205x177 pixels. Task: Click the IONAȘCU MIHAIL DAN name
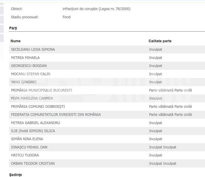(29, 147)
